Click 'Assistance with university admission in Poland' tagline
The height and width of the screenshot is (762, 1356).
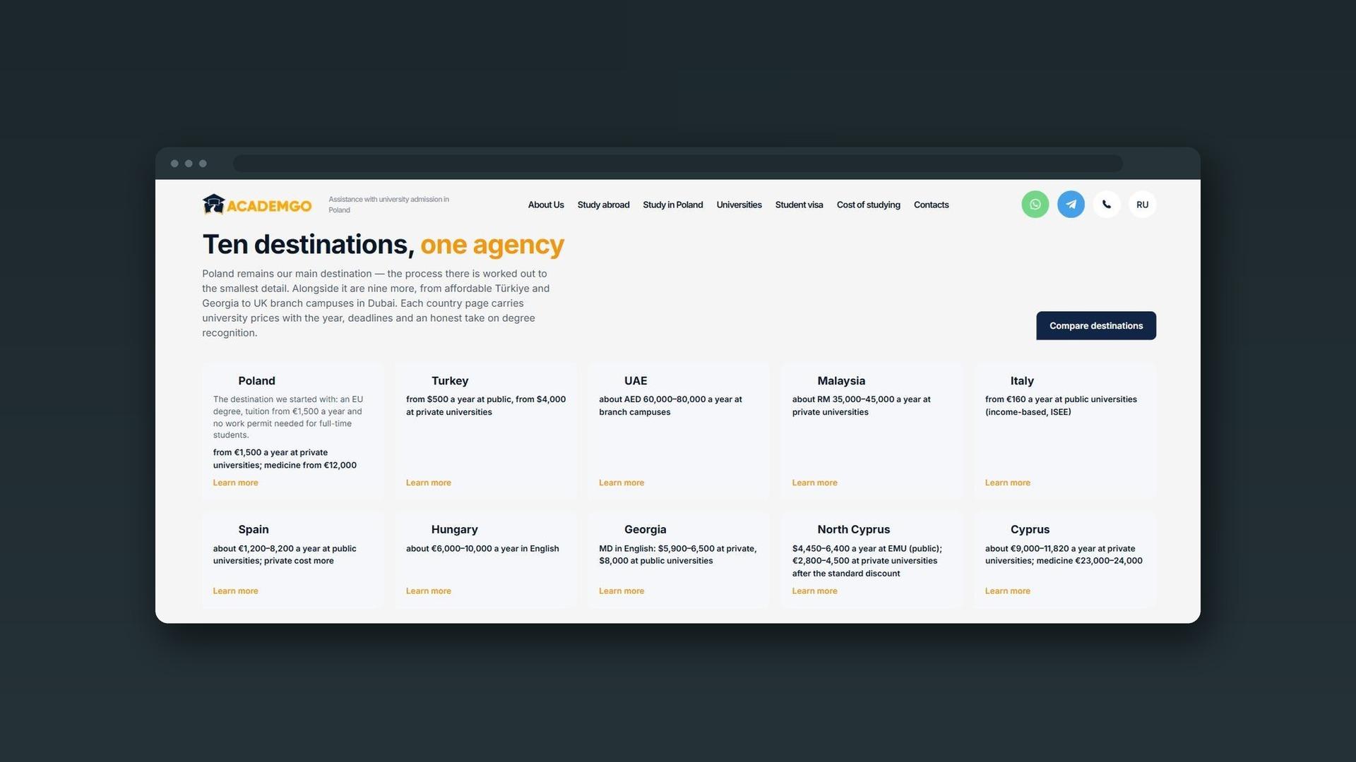[388, 205]
